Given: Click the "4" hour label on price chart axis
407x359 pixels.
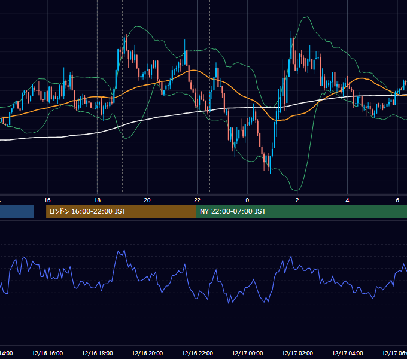Looking at the screenshot, I should pyautogui.click(x=347, y=200).
